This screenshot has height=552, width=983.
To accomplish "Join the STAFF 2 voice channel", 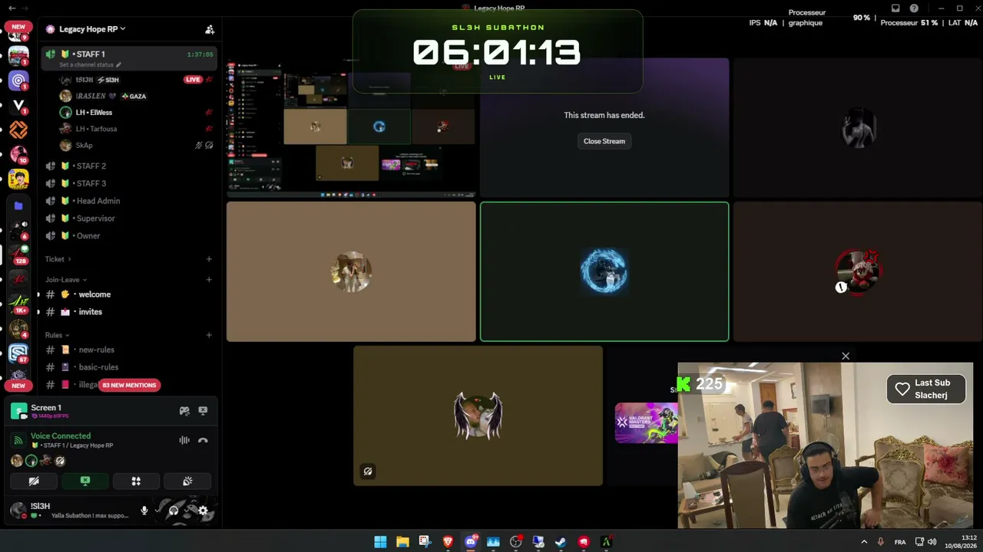I will coord(129,166).
